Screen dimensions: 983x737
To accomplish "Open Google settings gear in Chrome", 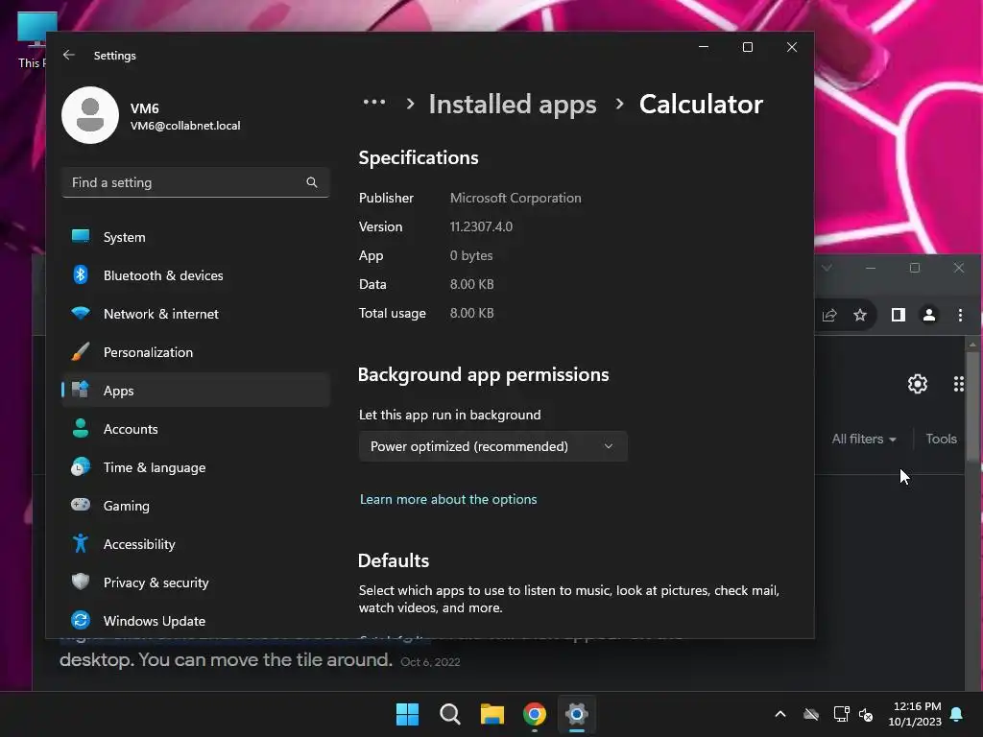I will pyautogui.click(x=917, y=384).
